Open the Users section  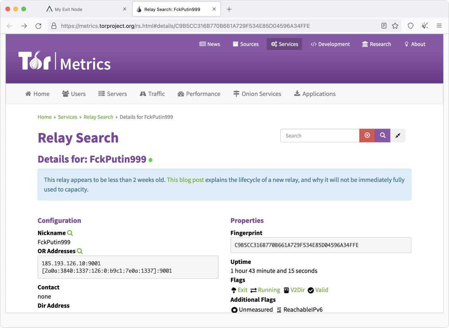(74, 94)
